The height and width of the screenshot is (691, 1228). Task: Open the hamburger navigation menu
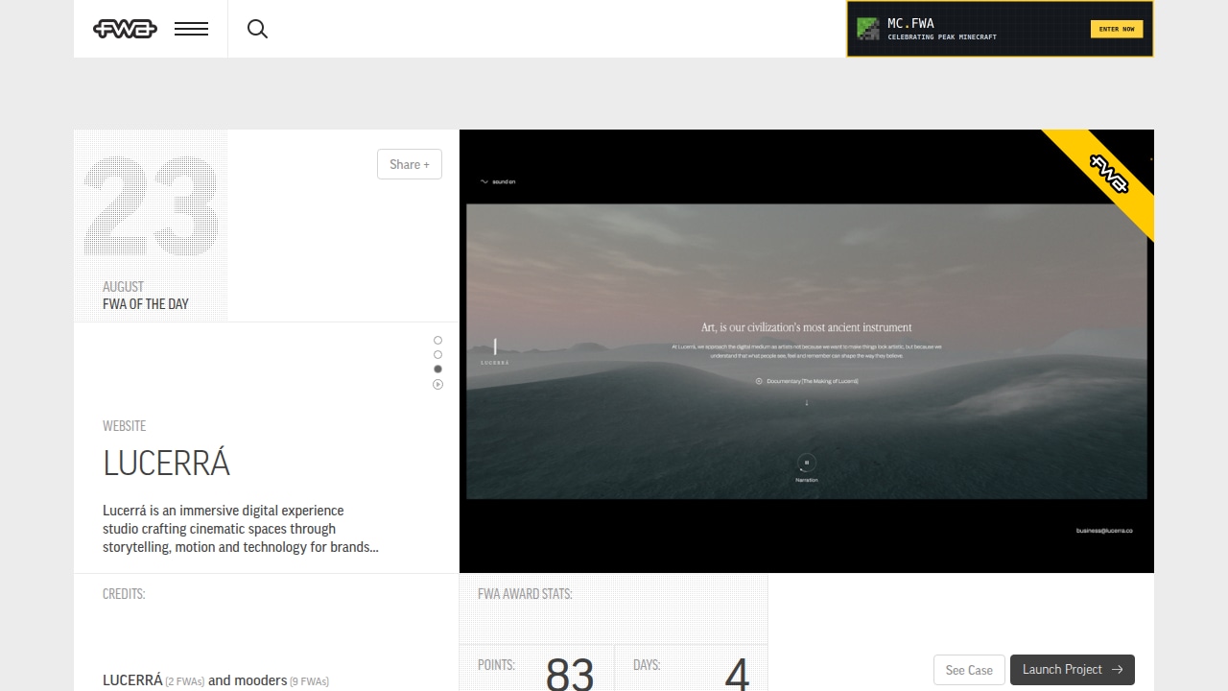(192, 29)
